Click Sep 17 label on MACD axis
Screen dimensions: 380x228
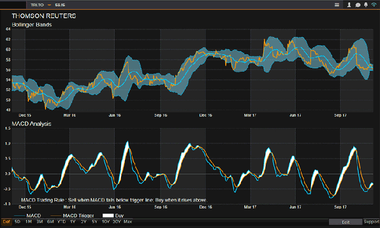pos(340,207)
